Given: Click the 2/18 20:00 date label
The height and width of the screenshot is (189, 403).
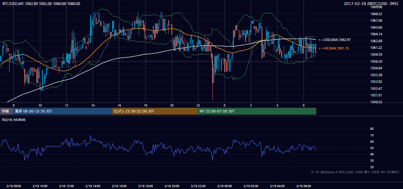Looking at the screenshot, I should click(172, 186).
